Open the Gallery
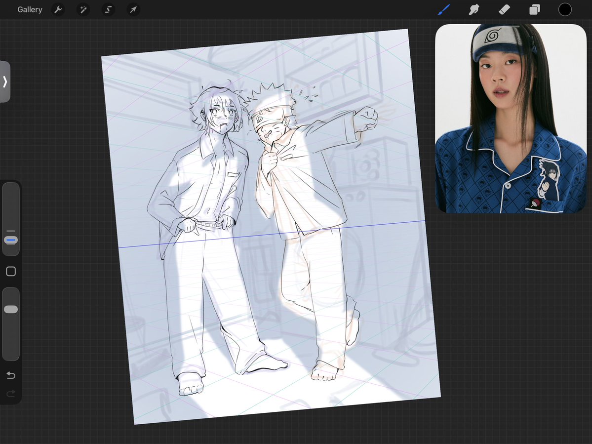The height and width of the screenshot is (444, 592). [x=30, y=9]
